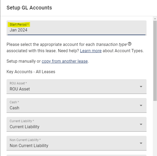Viewport: 157px width, 156px height.
Task: Click the Non Current Liability selected value
Action: 29,146
